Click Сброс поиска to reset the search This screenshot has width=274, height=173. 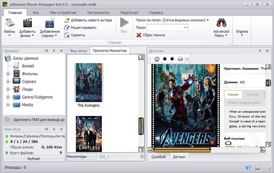pyautogui.click(x=150, y=35)
